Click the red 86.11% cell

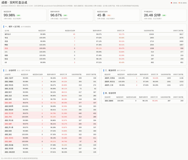pos(64,88)
